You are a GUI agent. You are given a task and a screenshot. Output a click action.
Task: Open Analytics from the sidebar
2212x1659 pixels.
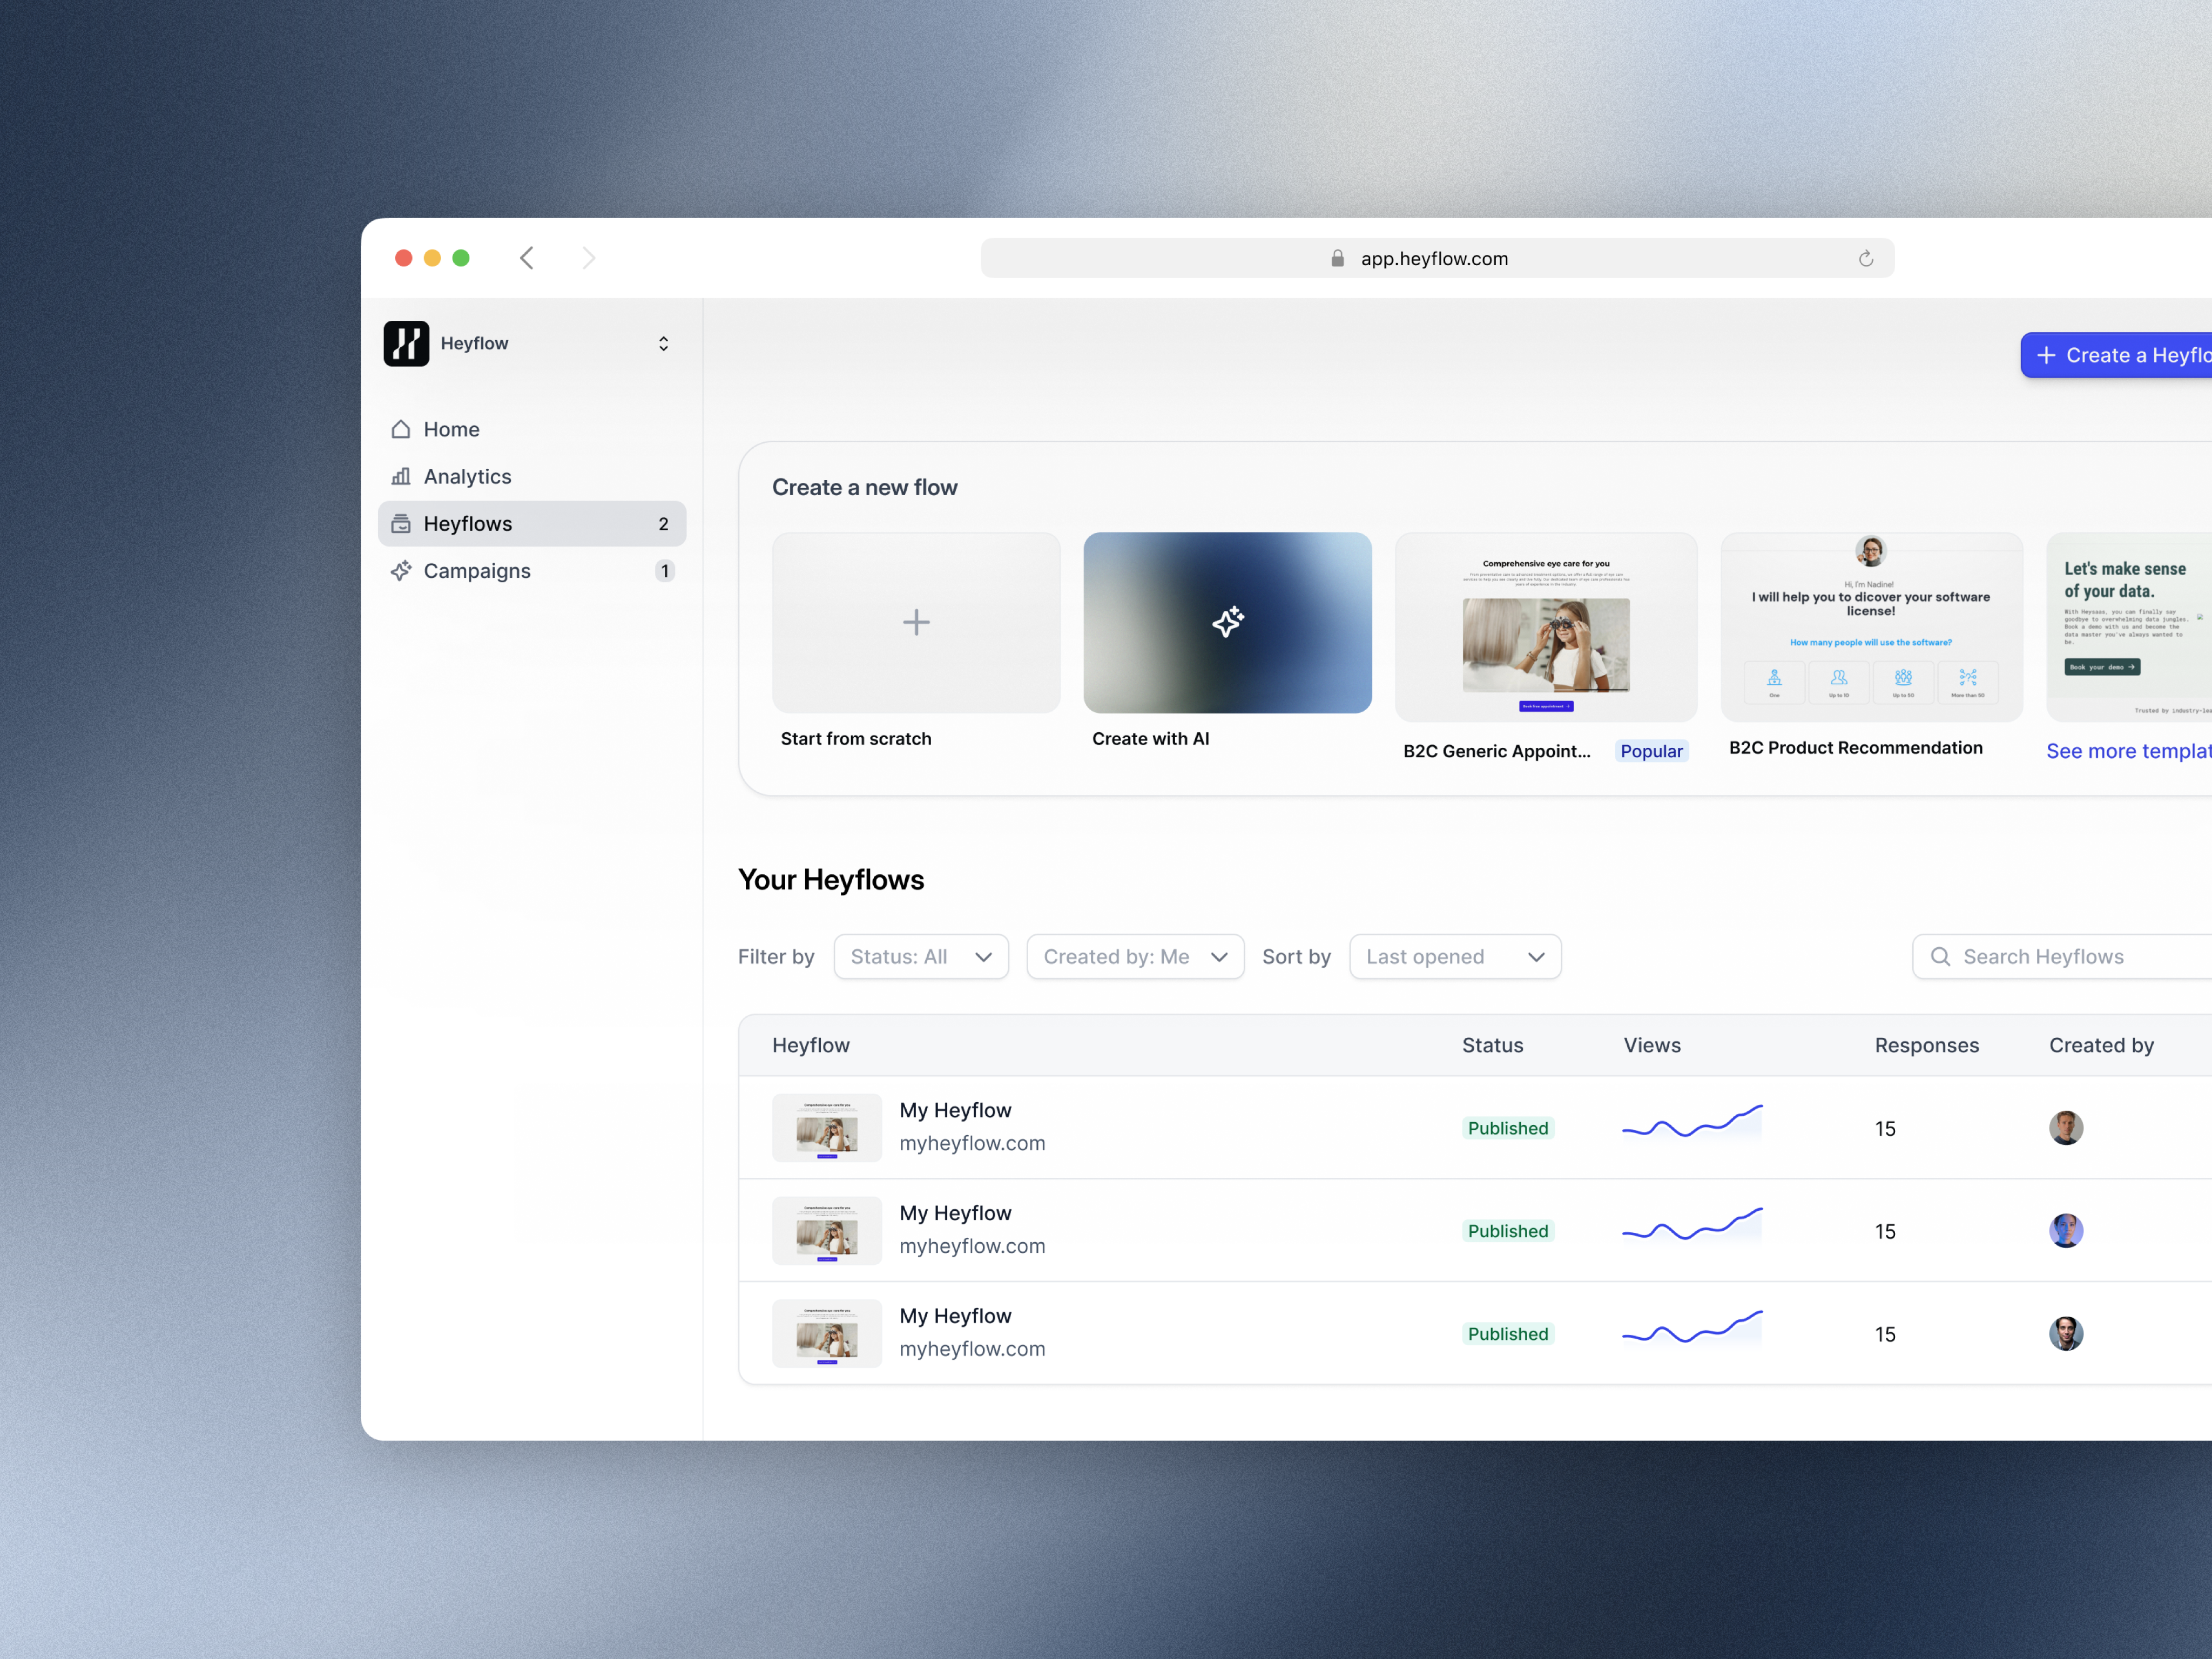(x=467, y=476)
